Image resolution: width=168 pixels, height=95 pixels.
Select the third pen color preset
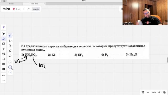click(x=10, y=72)
